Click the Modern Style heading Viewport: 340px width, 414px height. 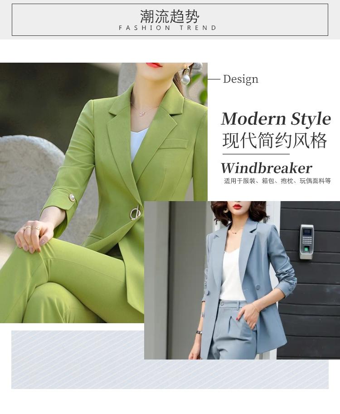coord(276,118)
